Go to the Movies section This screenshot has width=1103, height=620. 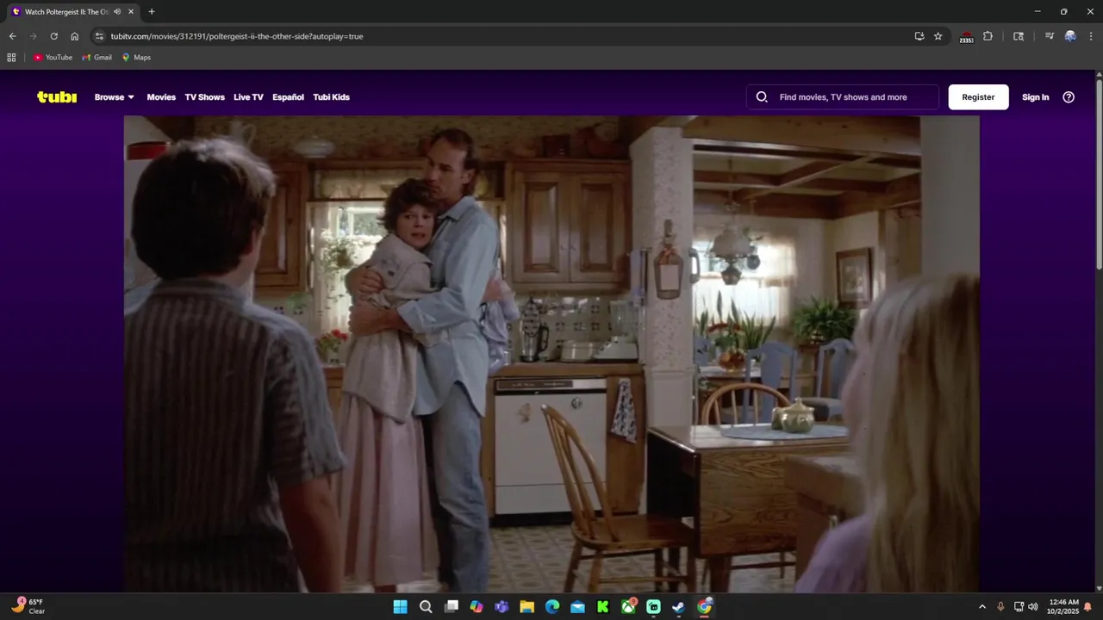tap(161, 97)
